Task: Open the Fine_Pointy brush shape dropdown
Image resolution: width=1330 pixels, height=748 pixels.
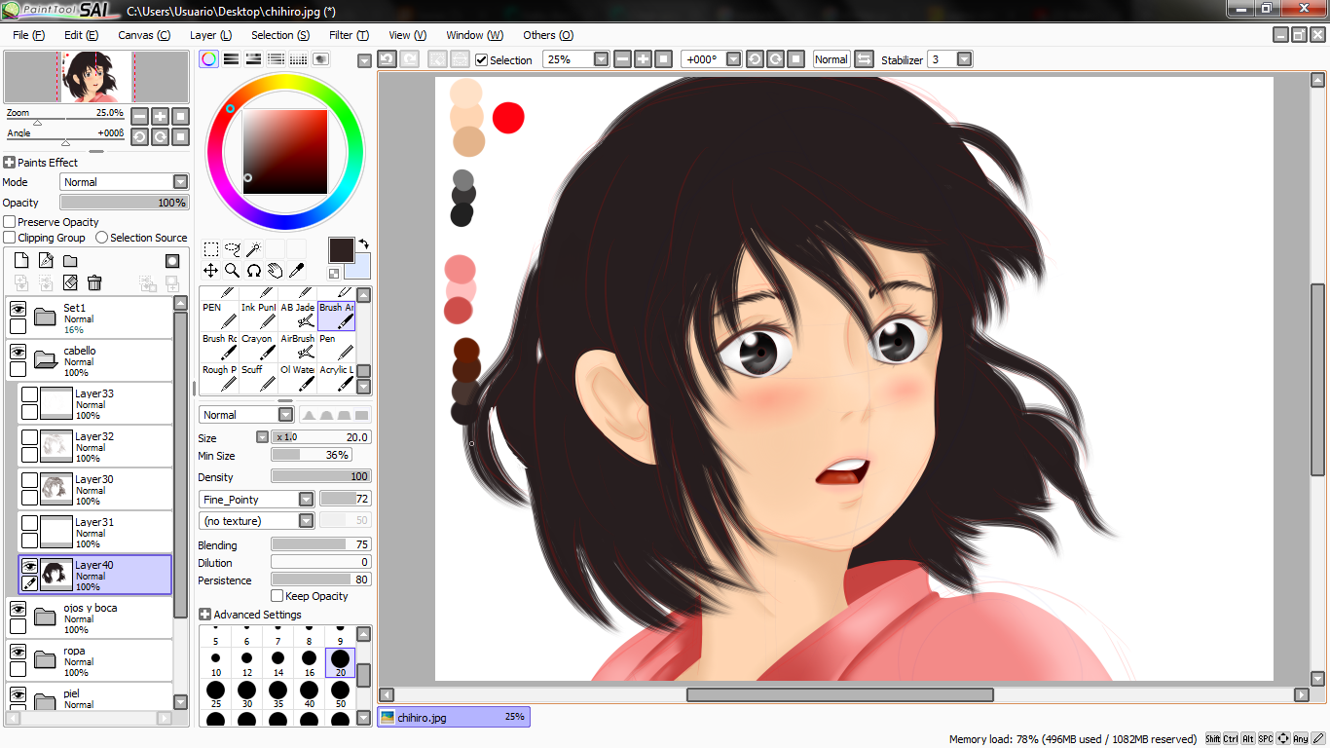Action: click(x=306, y=500)
